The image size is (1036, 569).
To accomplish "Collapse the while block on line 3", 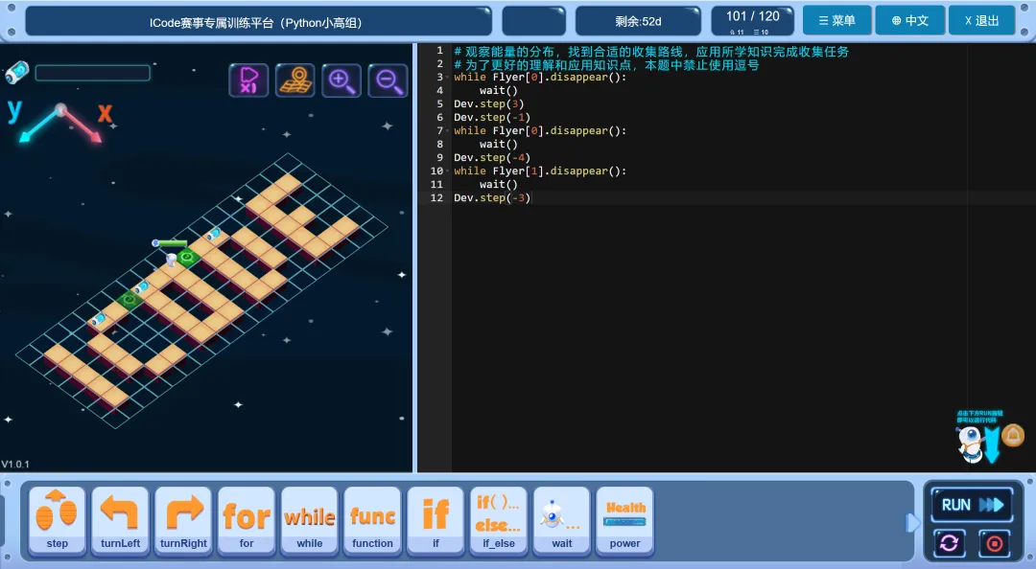I will point(448,78).
